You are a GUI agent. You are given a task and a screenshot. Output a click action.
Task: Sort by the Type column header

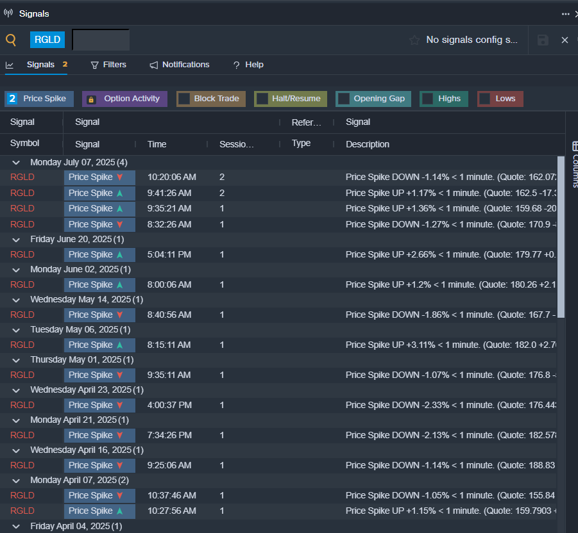click(301, 143)
